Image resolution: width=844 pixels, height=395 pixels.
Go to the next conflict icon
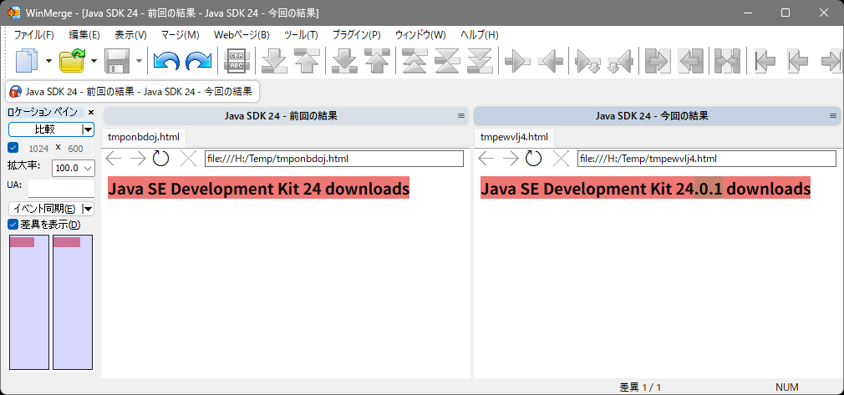[x=344, y=61]
